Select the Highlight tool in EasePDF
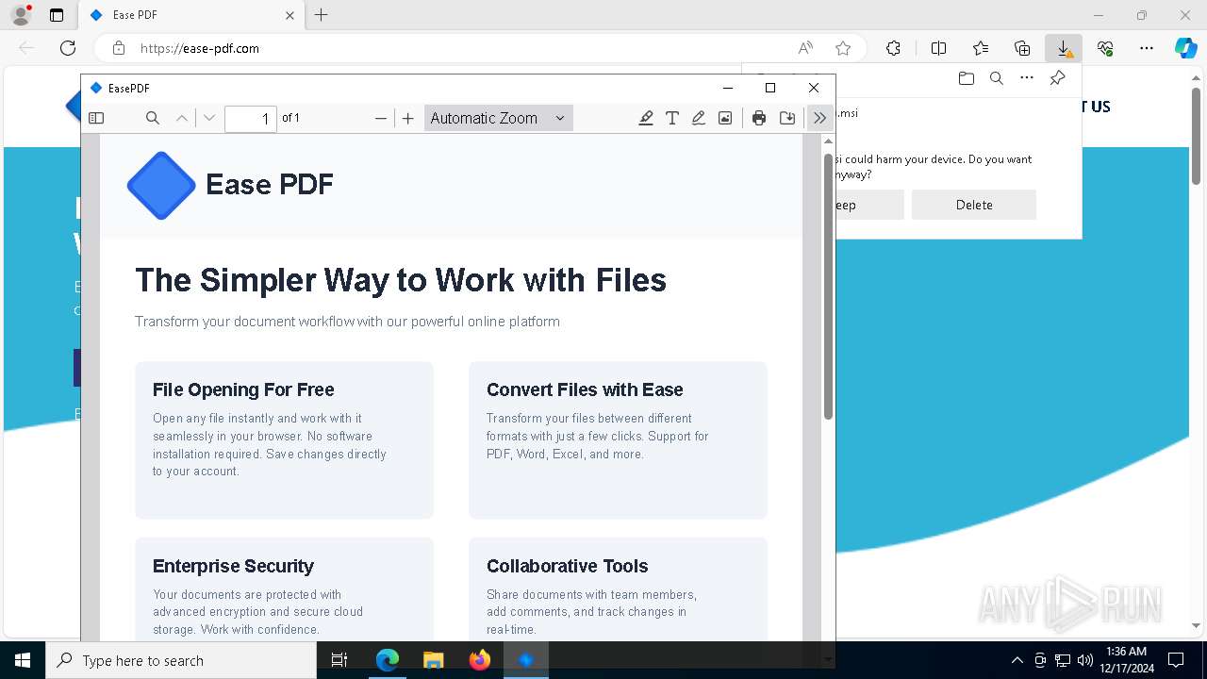 coord(646,118)
